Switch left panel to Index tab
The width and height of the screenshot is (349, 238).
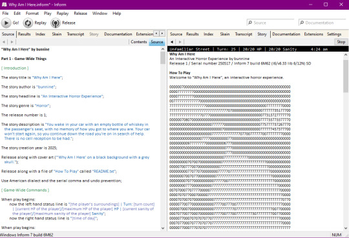pyautogui.click(x=40, y=34)
